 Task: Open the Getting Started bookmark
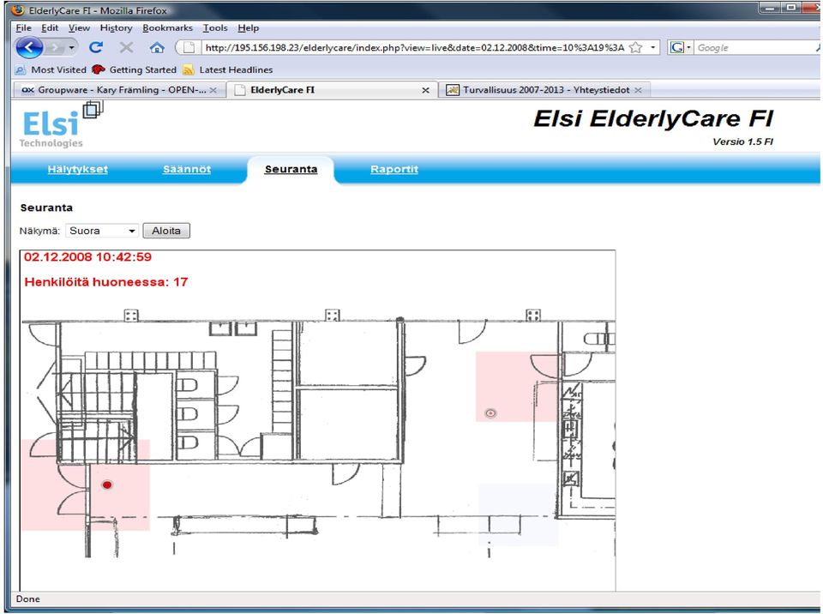[135, 69]
